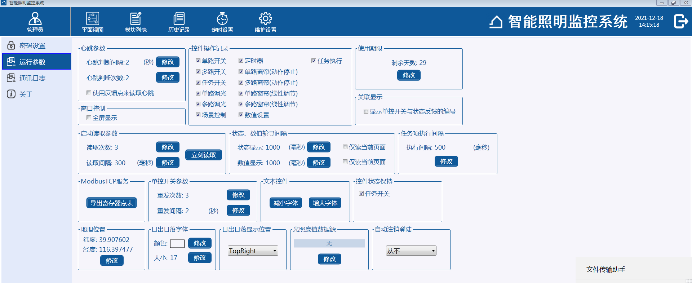Screen dimensions: 692x283
Task: Open 维护设置 maintenance settings gear
Action: pos(265,22)
